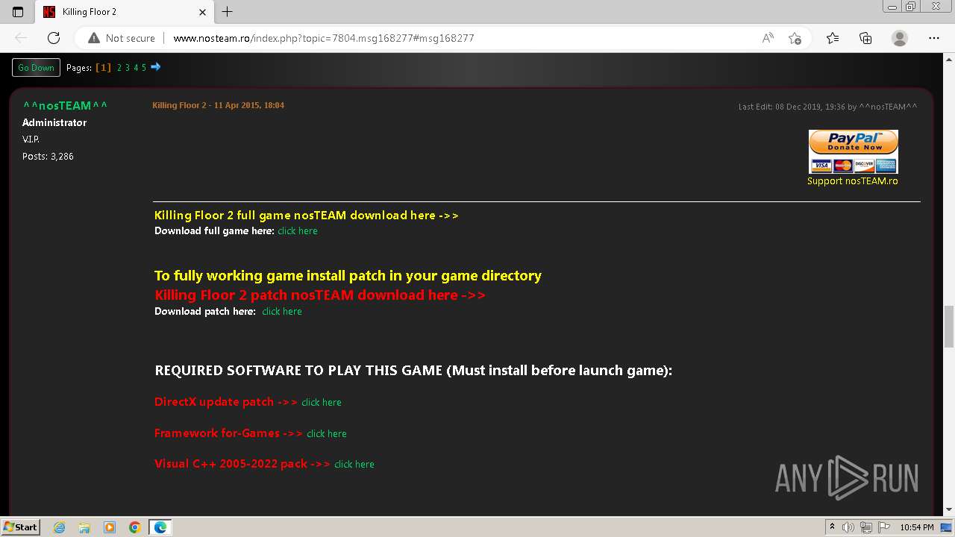Open File Explorer from the taskbar
The height and width of the screenshot is (537, 955).
tap(84, 527)
